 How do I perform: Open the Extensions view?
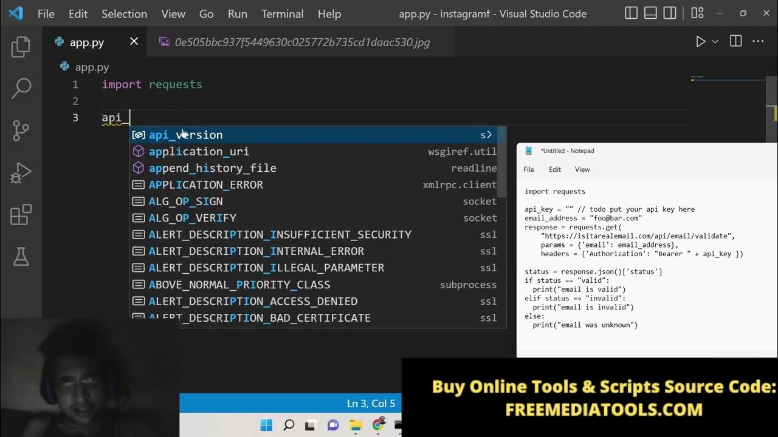tap(21, 215)
